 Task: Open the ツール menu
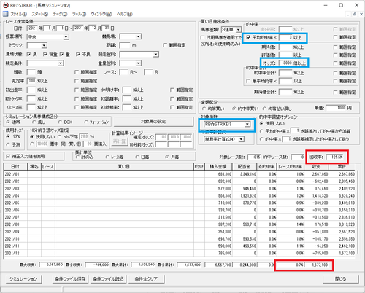click(x=79, y=14)
